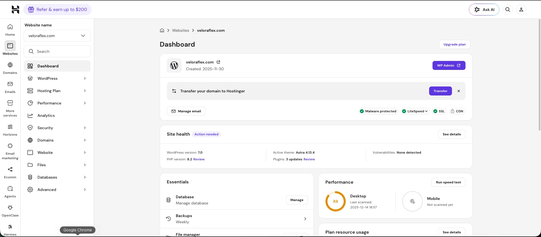Click the transfer arrows icon in banner
The height and width of the screenshot is (237, 541).
pyautogui.click(x=174, y=91)
